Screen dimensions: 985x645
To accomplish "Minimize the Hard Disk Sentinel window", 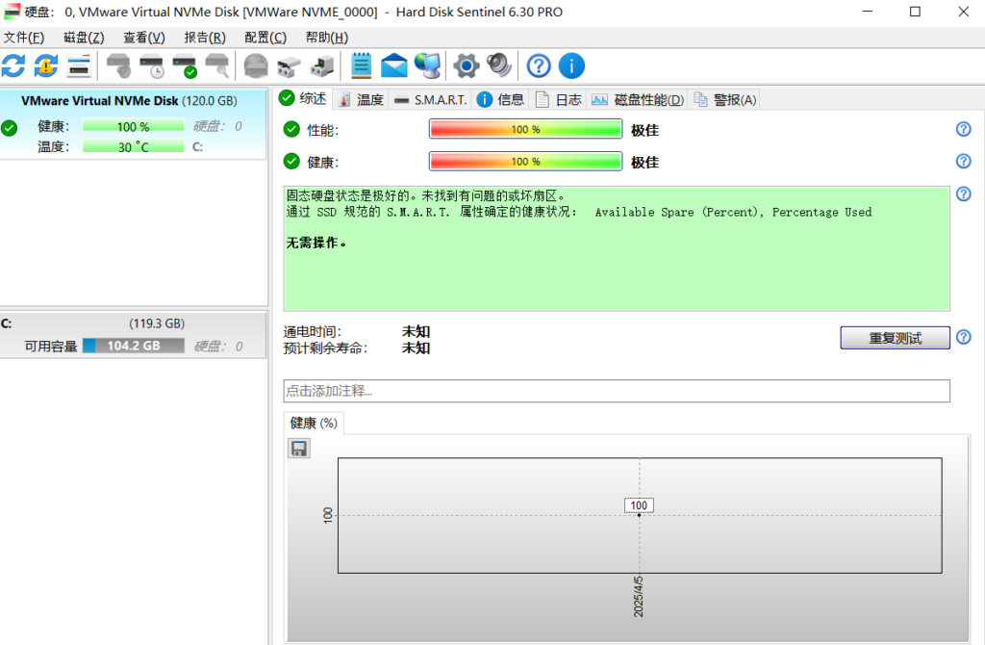I will 868,12.
